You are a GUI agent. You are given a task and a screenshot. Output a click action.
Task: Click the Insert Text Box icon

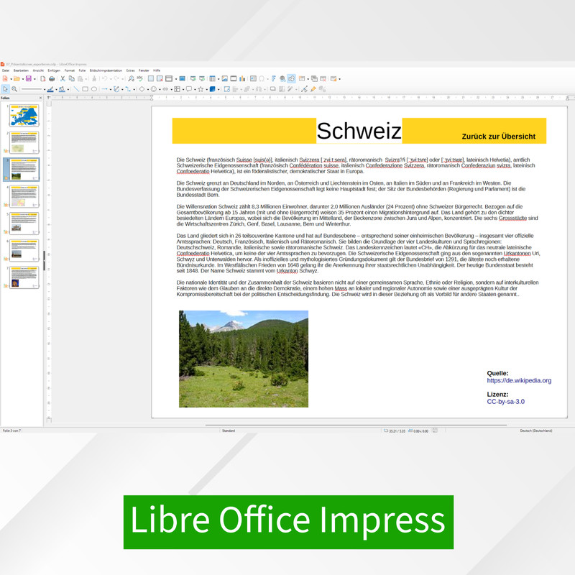(253, 78)
